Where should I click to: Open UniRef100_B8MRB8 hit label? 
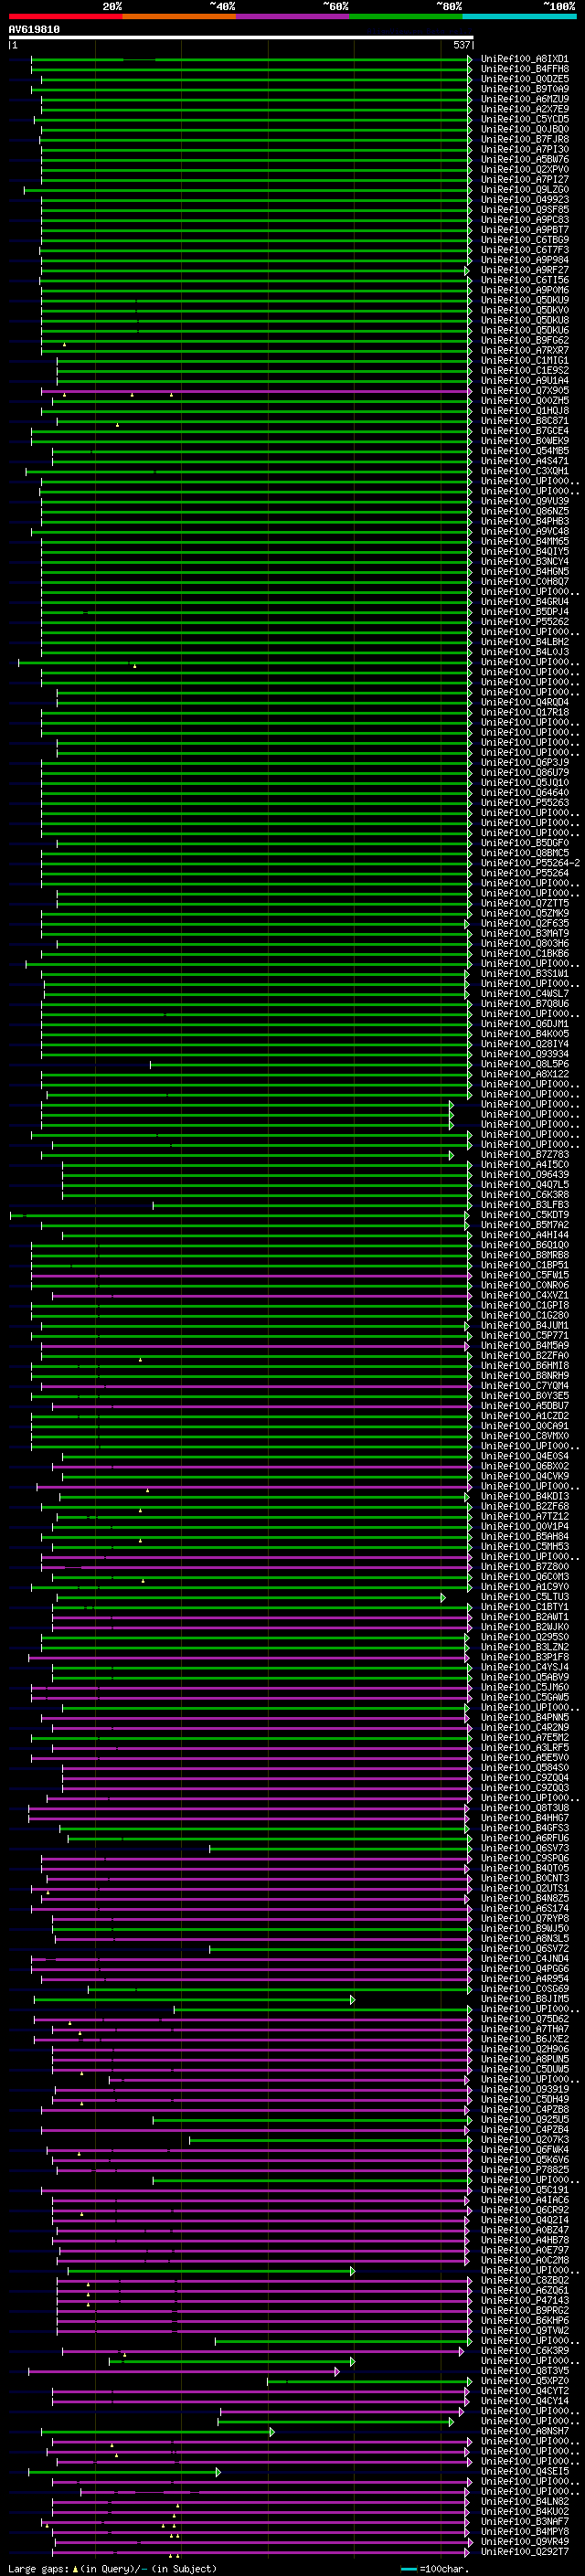click(524, 1255)
